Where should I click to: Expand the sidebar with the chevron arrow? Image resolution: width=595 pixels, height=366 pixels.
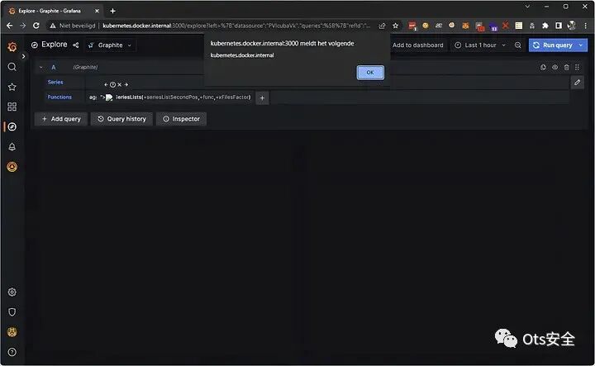pos(23,56)
